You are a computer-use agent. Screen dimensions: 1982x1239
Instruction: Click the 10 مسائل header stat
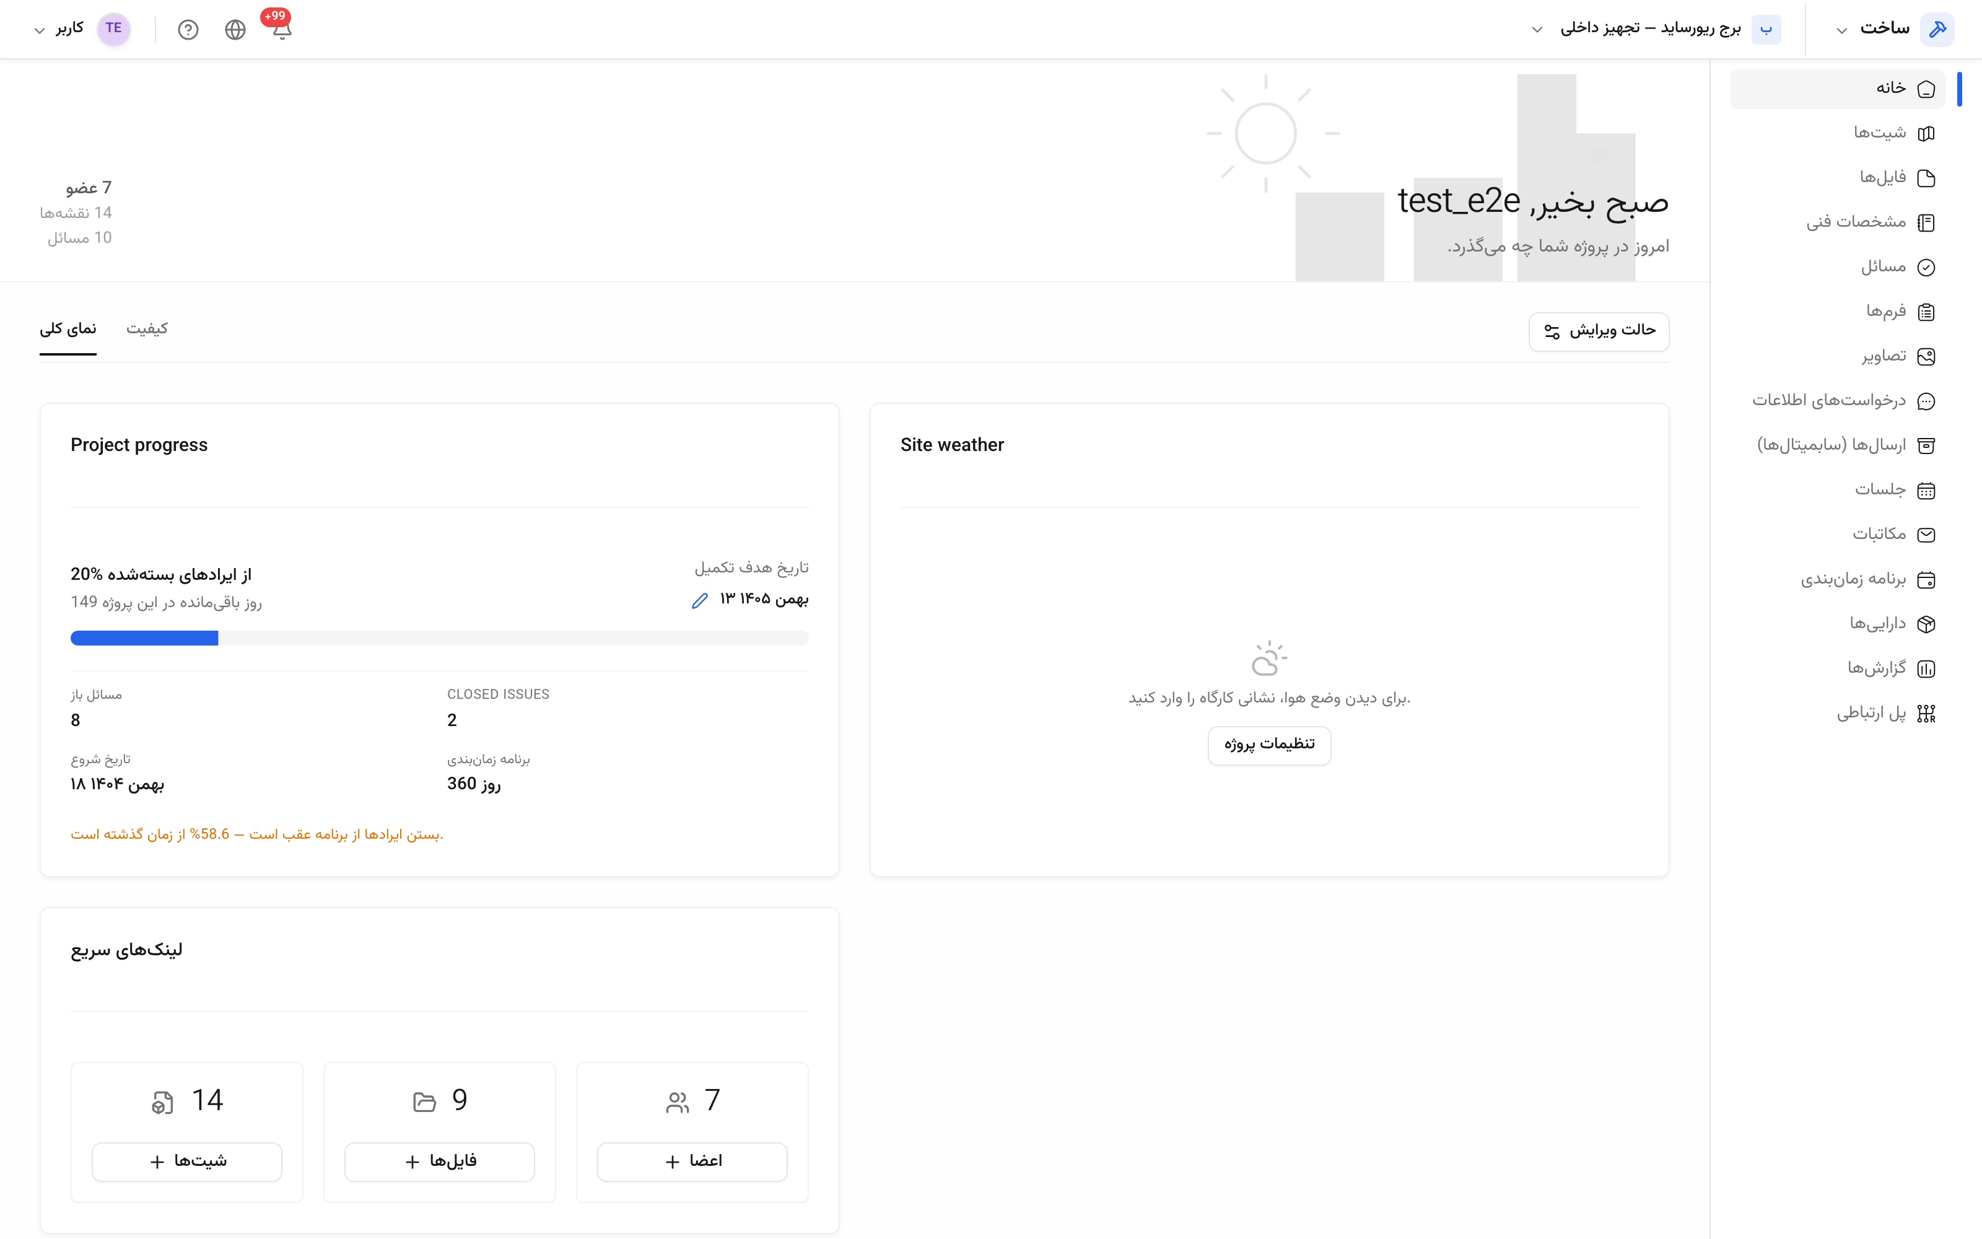tap(79, 238)
